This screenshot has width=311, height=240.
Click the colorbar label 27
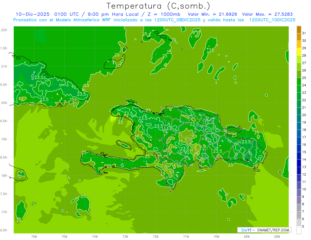[x=304, y=63]
